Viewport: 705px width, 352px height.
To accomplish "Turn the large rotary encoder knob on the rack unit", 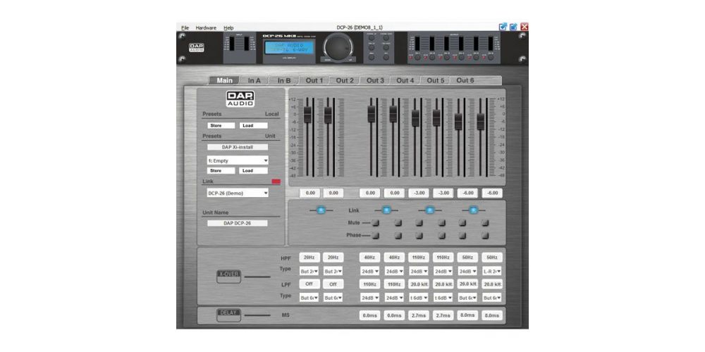I will click(x=340, y=46).
